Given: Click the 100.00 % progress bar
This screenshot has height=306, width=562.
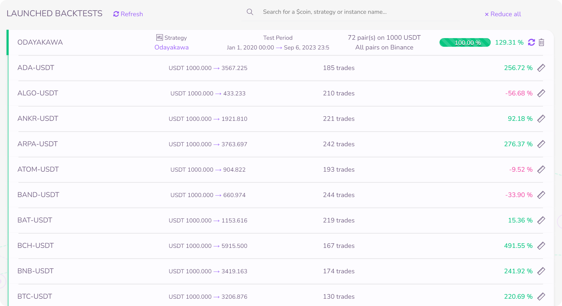Looking at the screenshot, I should tap(465, 42).
